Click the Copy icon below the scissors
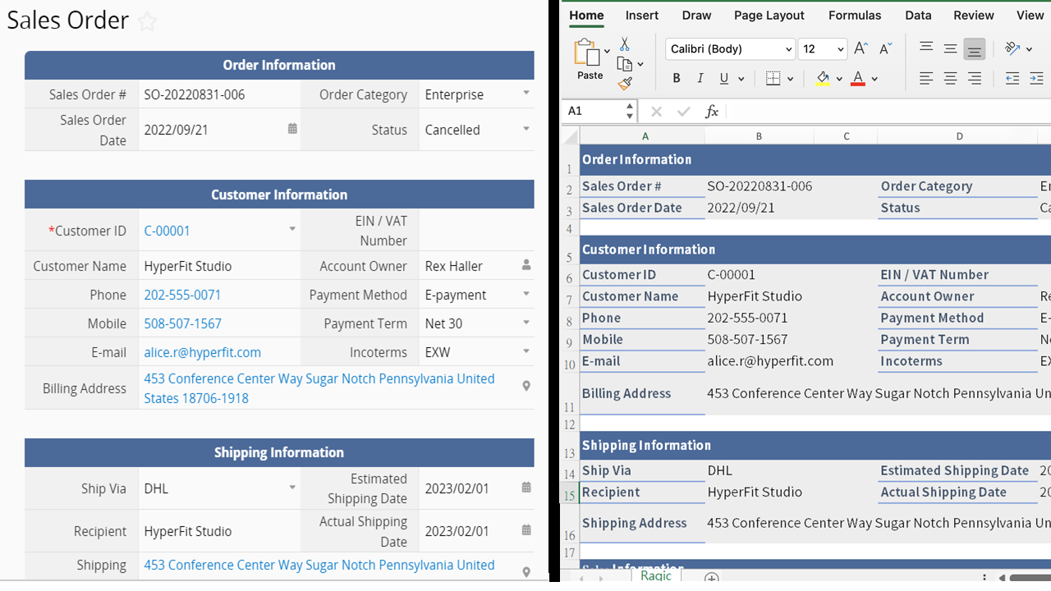Viewport: 1051px width, 591px height. pyautogui.click(x=625, y=62)
